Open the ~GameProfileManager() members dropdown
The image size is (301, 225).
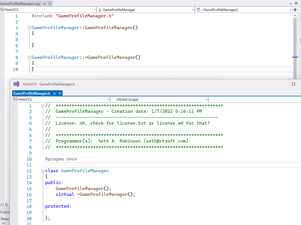[290, 10]
